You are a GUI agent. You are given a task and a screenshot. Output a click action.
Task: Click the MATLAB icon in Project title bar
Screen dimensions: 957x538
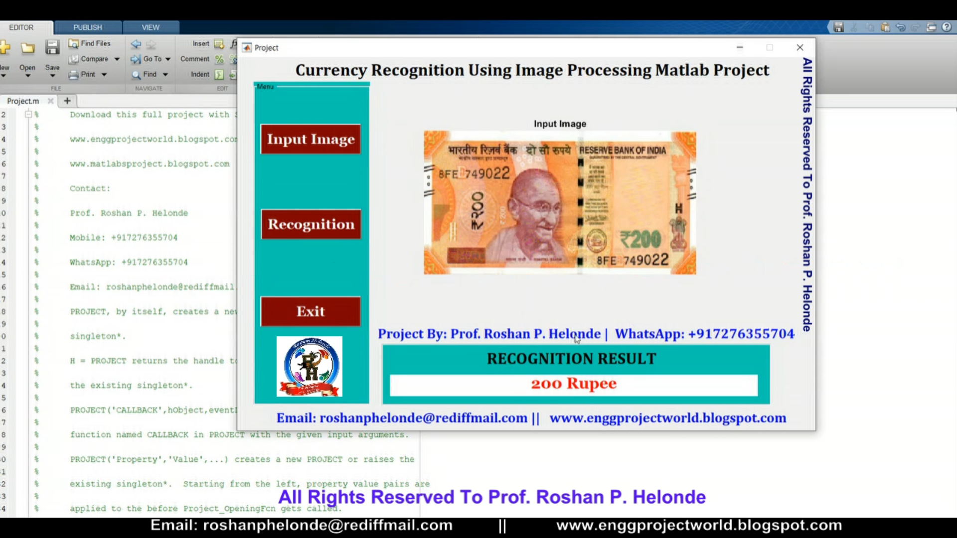247,47
